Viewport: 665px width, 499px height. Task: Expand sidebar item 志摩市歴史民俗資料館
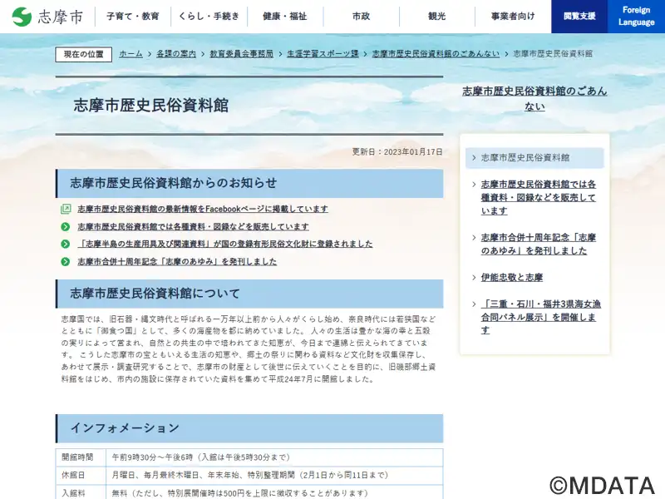click(x=525, y=157)
